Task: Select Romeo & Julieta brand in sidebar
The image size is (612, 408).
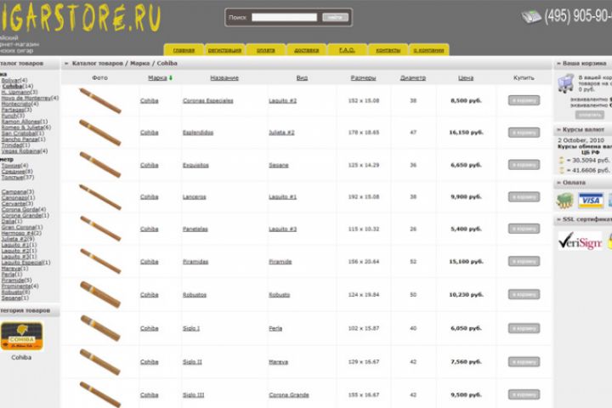Action: click(x=22, y=127)
